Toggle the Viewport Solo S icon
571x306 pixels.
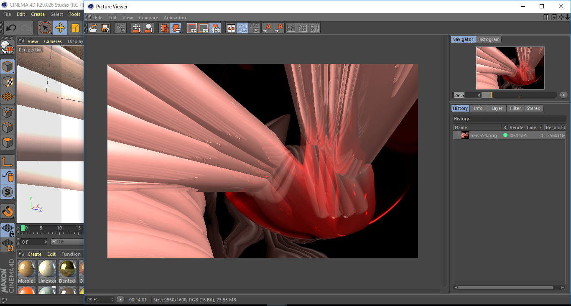[x=8, y=192]
